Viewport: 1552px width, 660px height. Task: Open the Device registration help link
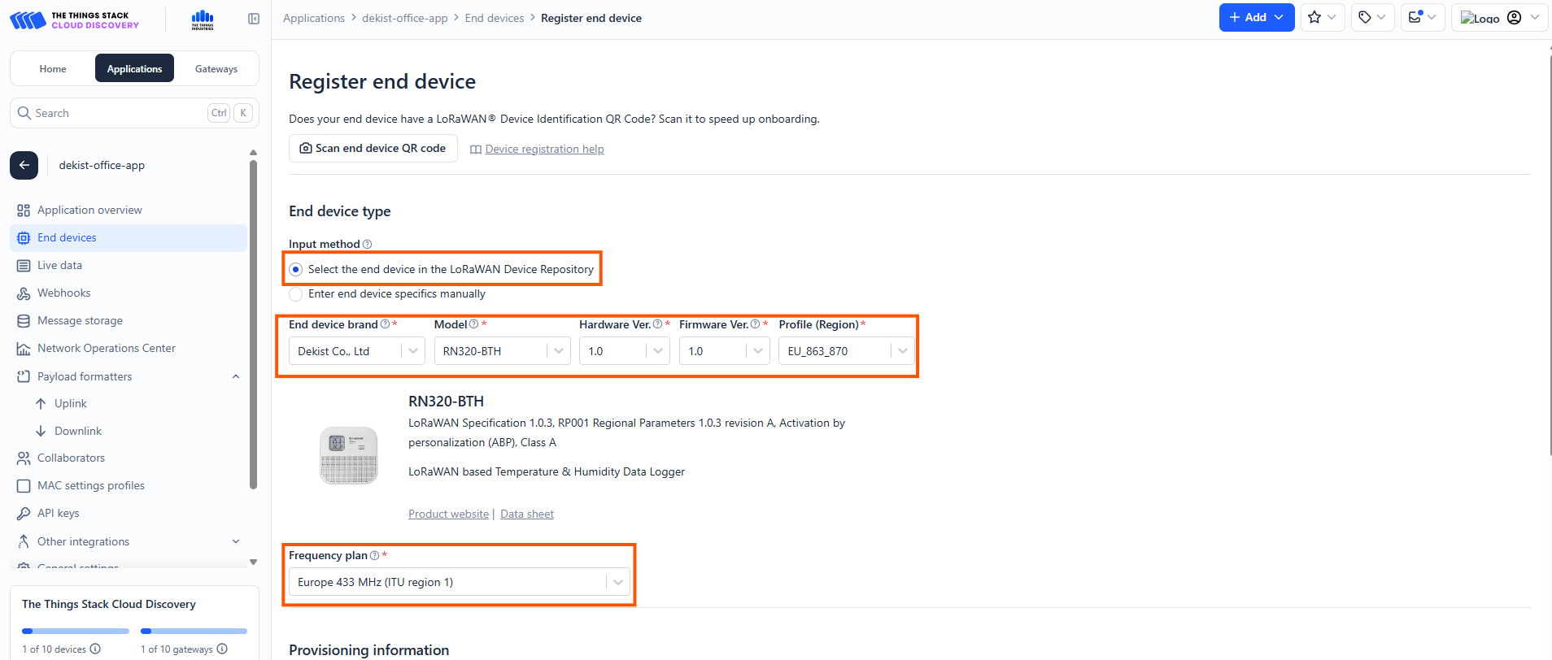tap(544, 149)
